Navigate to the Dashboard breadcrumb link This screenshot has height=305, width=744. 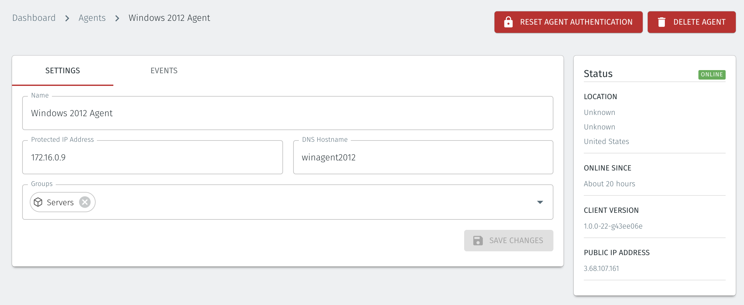click(34, 18)
